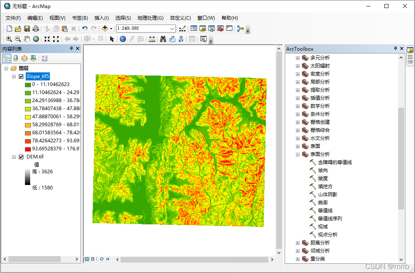Open the 等值线 contour tool
This screenshot has height=273, width=415.
(x=325, y=211)
